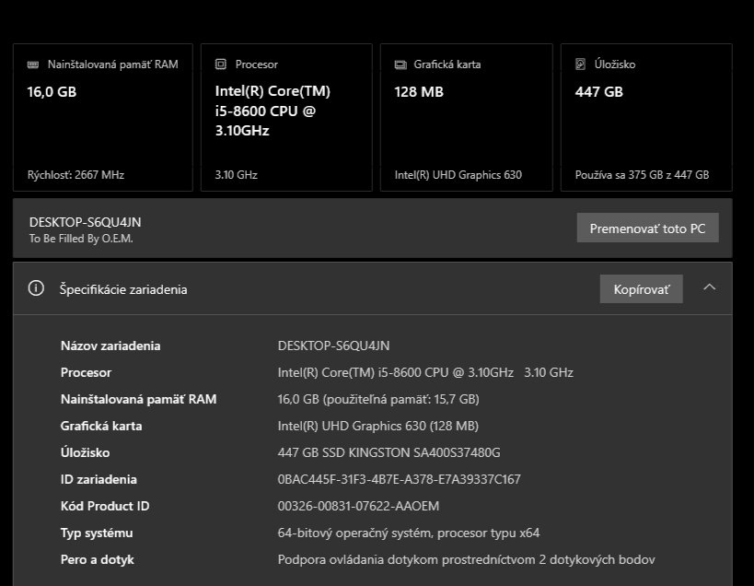Click the RAM memory chip icon
This screenshot has width=754, height=586.
pyautogui.click(x=33, y=64)
